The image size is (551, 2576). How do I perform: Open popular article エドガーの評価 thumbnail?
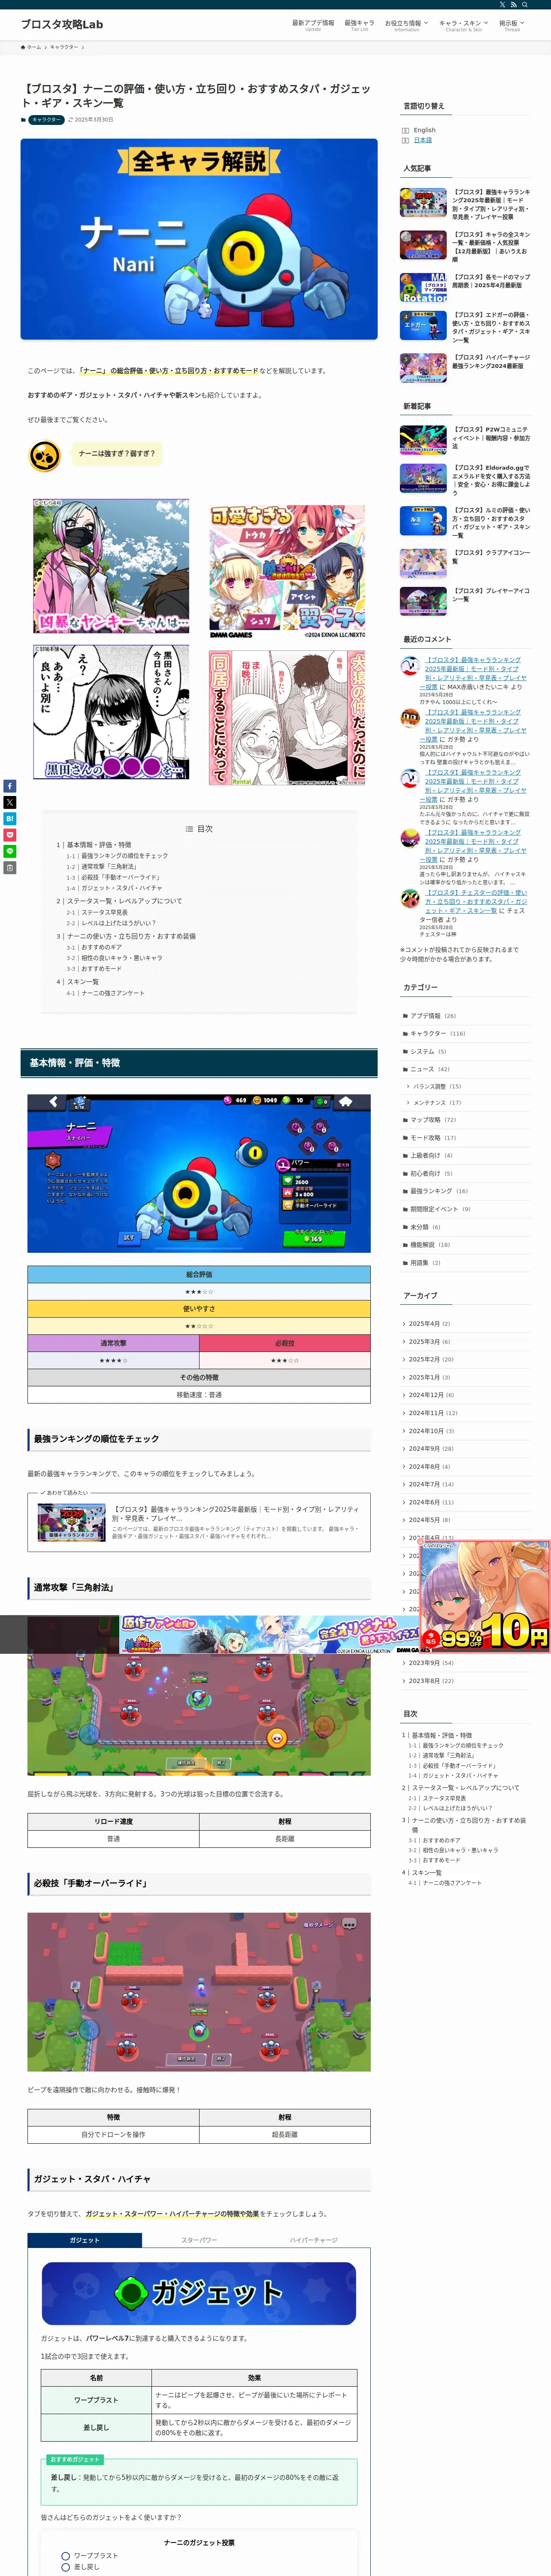(x=423, y=326)
